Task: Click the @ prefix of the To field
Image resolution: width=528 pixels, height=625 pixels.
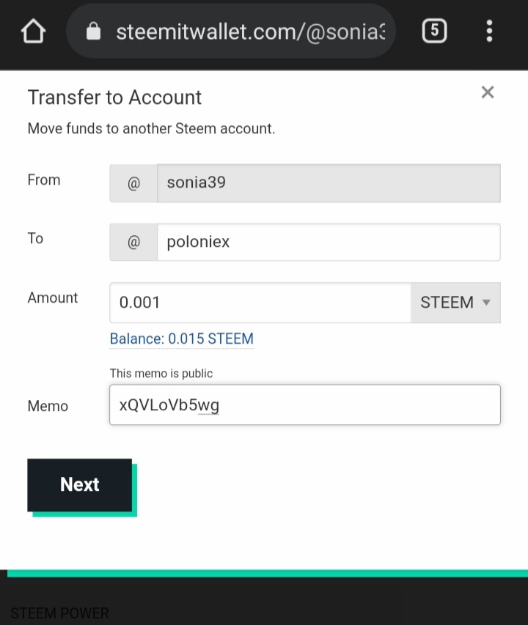Action: [x=133, y=242]
